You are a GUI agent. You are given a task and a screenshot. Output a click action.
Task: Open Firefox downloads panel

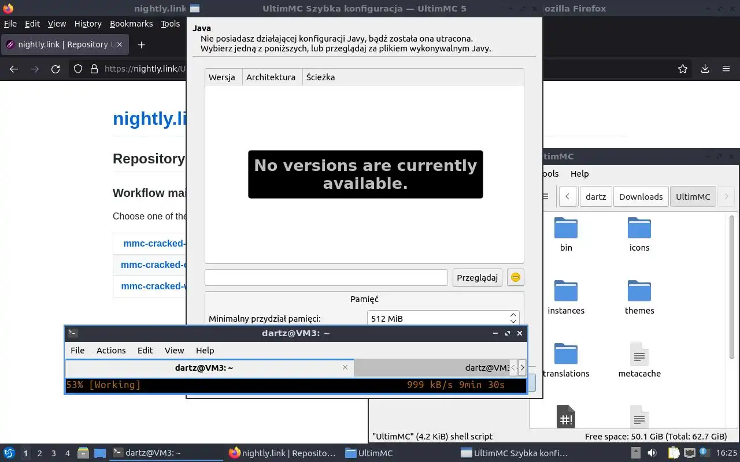705,69
